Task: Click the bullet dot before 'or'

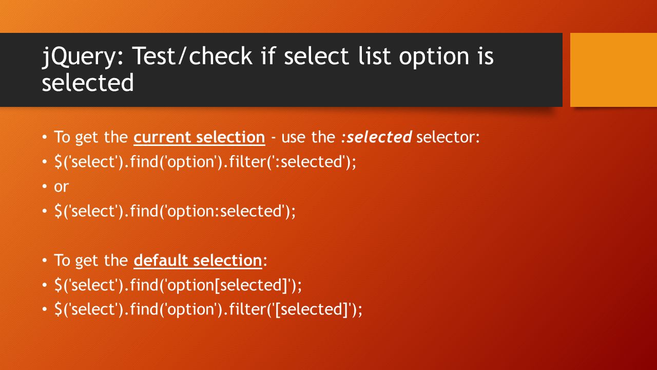Action: click(x=45, y=187)
